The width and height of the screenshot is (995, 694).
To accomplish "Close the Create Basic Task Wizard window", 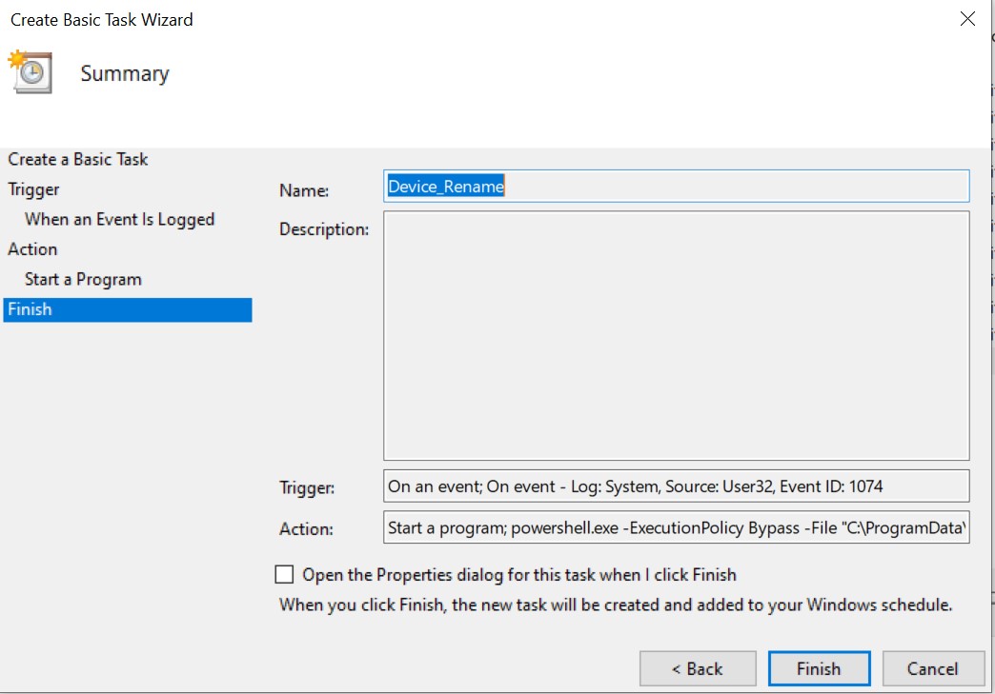I will pos(967,19).
